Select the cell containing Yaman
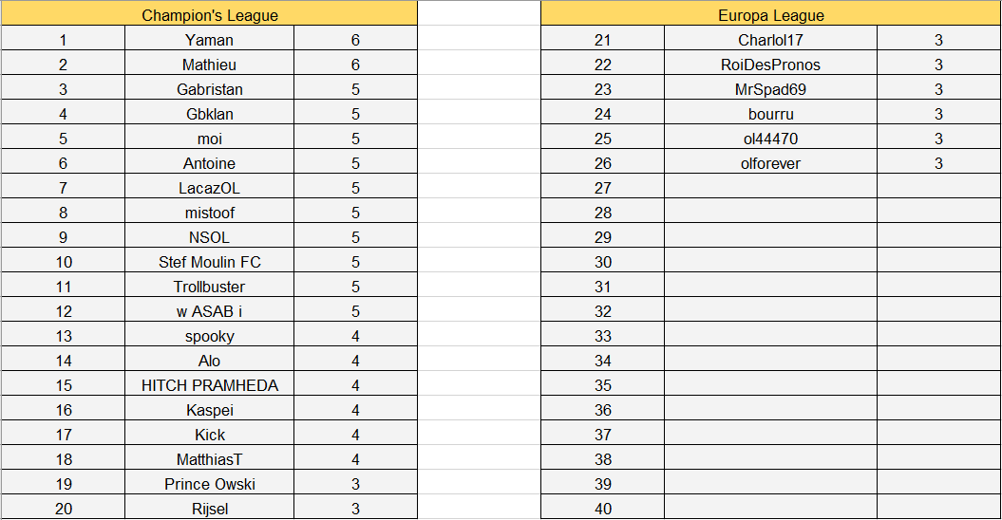Viewport: 1002px width, 520px height. [209, 40]
